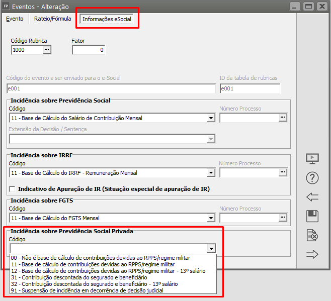Choose option 91 - Suspensão de incidência judicial
The width and height of the screenshot is (331, 301).
pos(113,290)
